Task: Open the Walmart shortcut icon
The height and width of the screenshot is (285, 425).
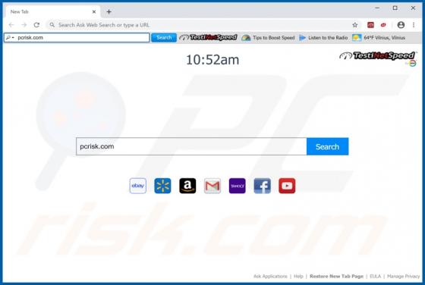Action: point(162,186)
